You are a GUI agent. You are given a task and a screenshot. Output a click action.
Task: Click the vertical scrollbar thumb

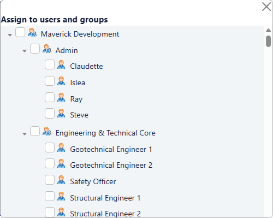click(x=269, y=42)
